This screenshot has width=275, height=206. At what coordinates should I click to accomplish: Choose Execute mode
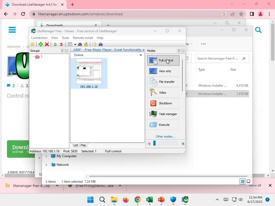point(164,125)
